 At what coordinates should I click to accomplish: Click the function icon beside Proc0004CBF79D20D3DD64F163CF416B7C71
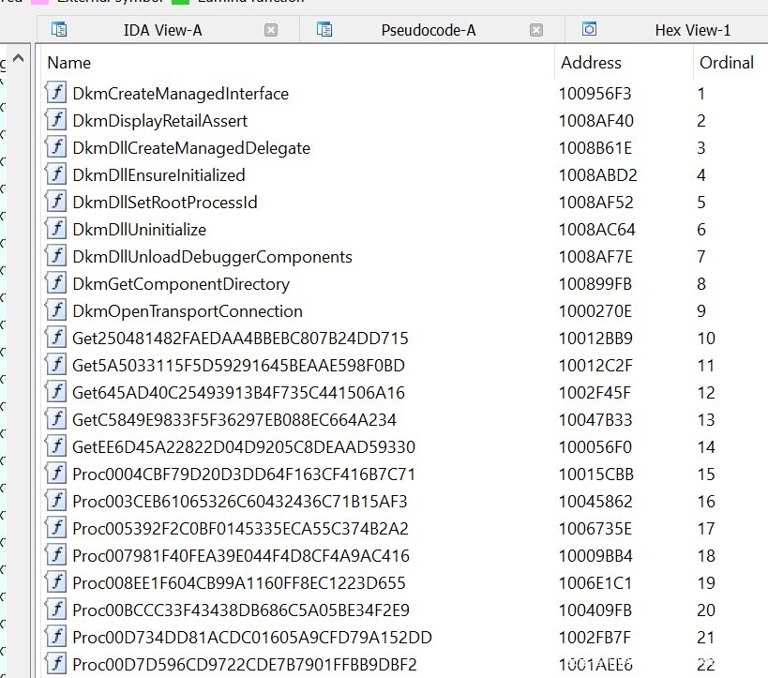point(56,475)
